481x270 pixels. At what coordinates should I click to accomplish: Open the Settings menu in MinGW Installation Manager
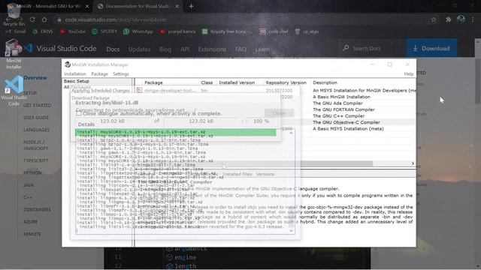121,73
